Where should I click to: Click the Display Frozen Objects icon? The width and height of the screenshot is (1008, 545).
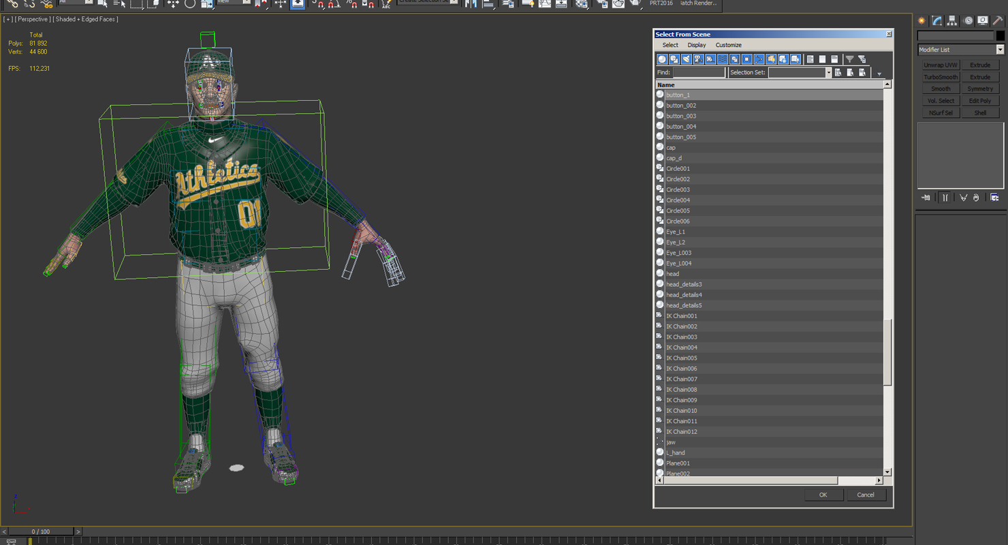coord(783,59)
